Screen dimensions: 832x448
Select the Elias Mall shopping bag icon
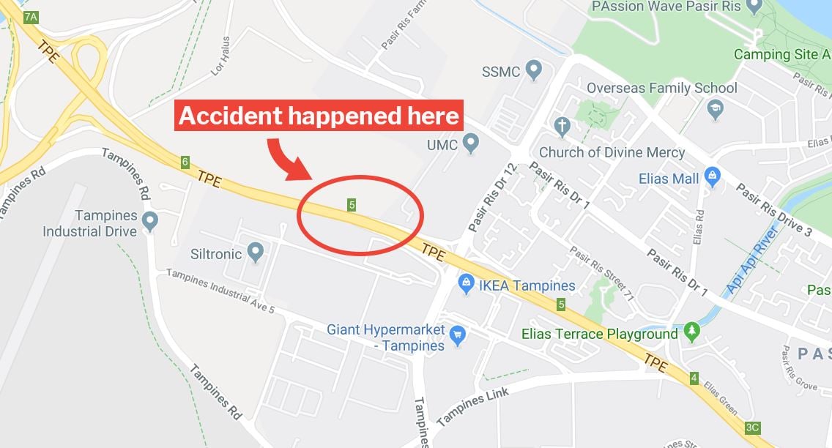click(x=712, y=177)
